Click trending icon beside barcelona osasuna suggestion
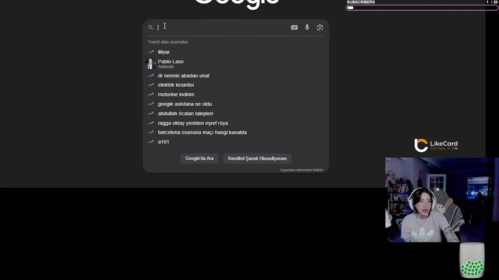 151,132
